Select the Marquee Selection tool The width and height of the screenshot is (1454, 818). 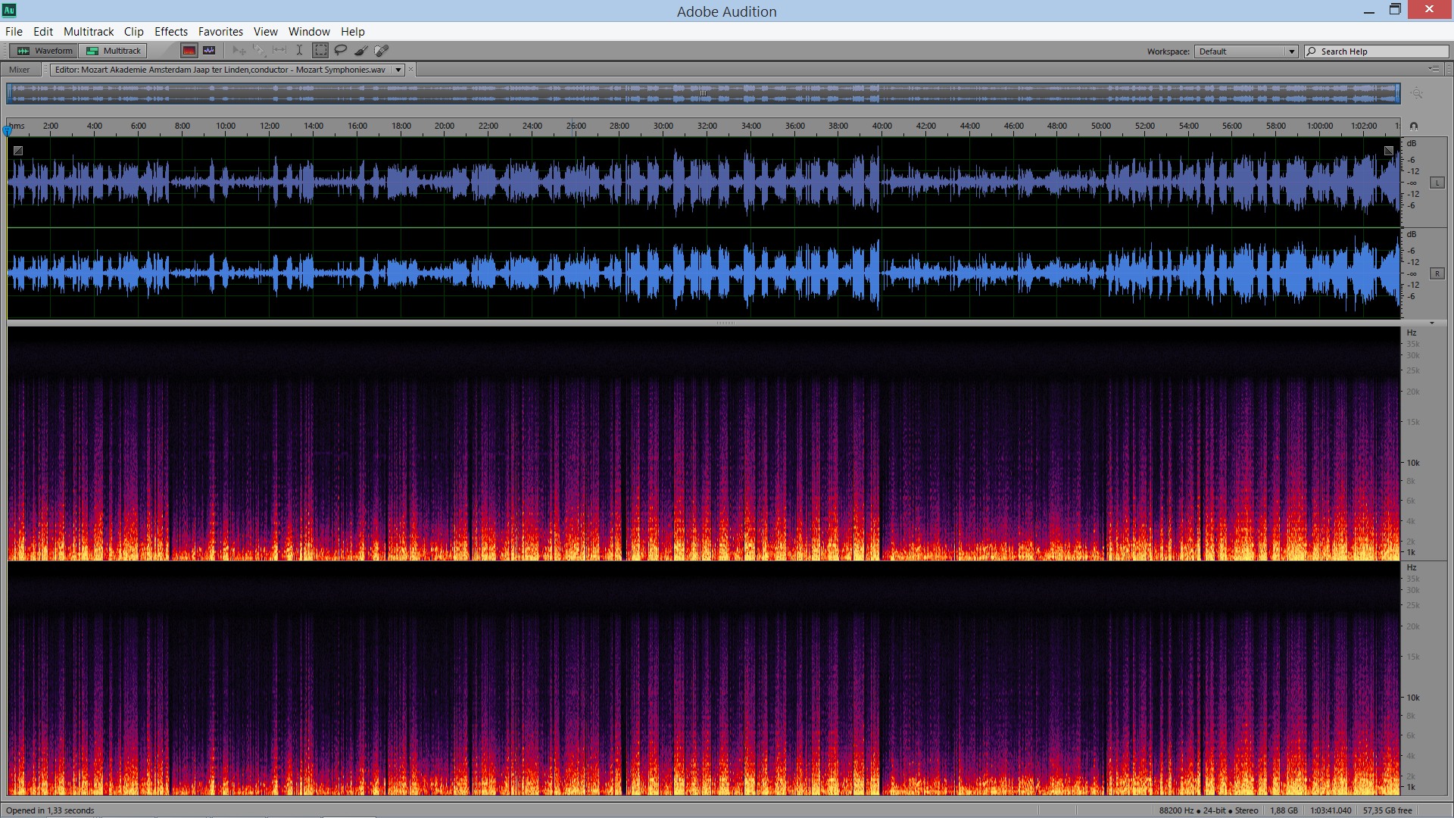pyautogui.click(x=321, y=51)
